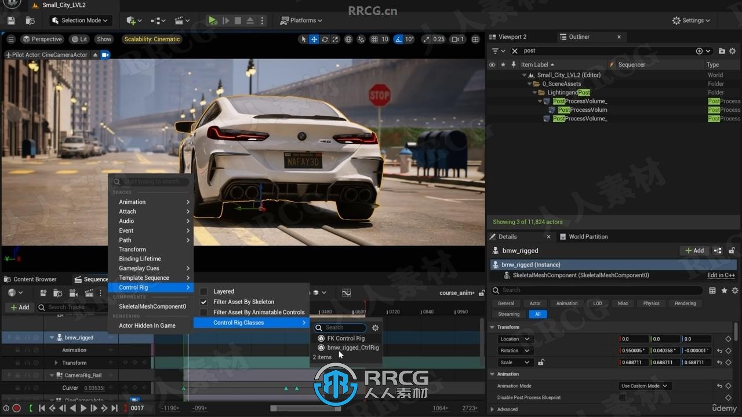
Task: Uncheck Filter Asset By Skeleton
Action: click(x=203, y=302)
